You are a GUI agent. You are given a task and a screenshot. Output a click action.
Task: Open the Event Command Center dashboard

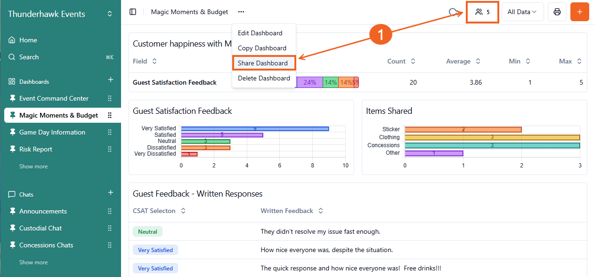click(x=54, y=98)
